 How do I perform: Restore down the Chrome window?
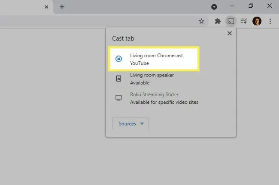(x=251, y=6)
